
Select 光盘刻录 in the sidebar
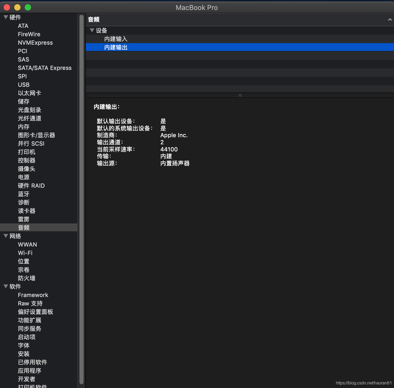click(29, 110)
